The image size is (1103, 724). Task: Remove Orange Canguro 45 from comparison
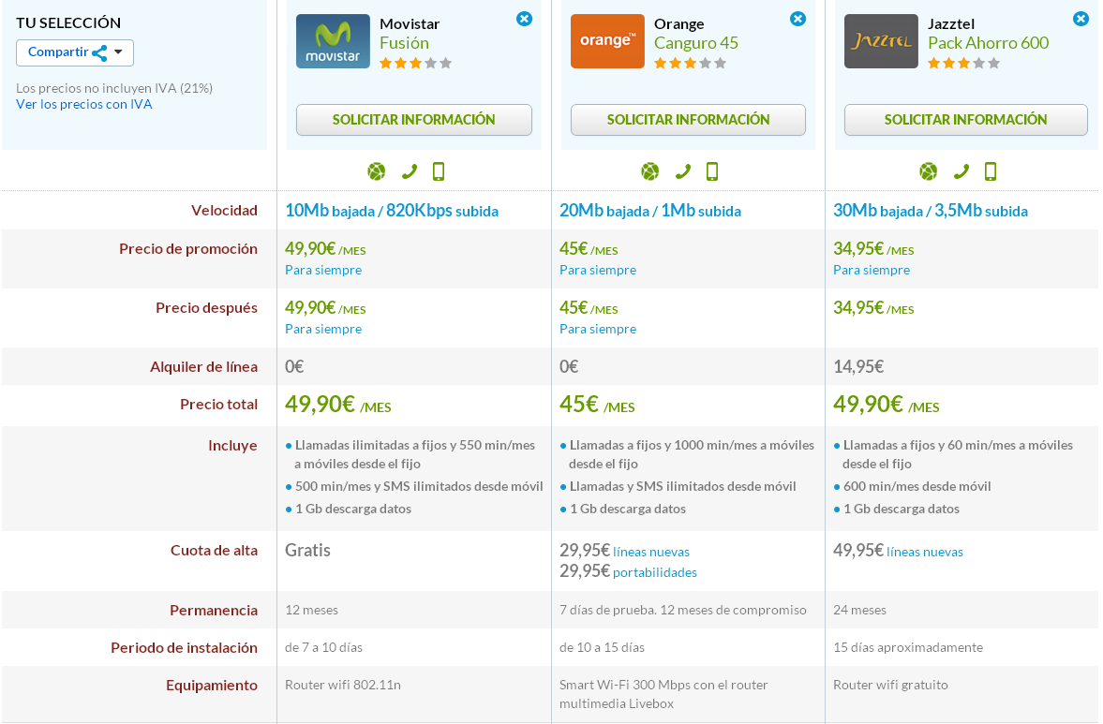[x=797, y=19]
